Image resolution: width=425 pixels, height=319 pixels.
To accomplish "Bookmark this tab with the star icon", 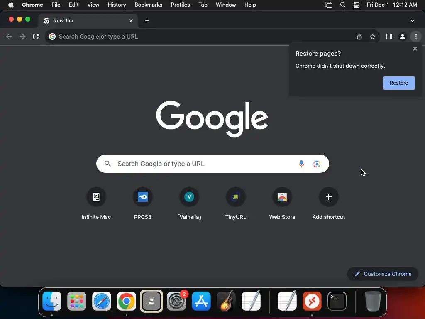I will point(373,37).
